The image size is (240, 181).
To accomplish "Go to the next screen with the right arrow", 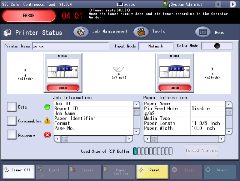I will (x=233, y=4).
